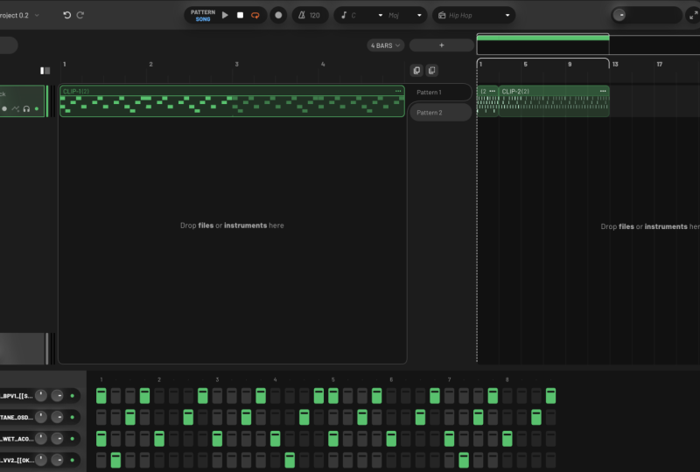This screenshot has height=472, width=700.
Task: Stop playback with the stop button
Action: point(240,15)
